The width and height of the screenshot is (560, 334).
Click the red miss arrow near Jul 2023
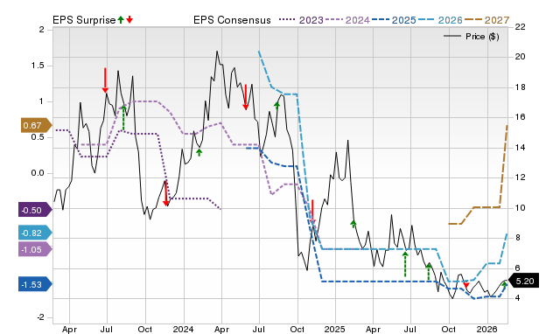coord(105,80)
